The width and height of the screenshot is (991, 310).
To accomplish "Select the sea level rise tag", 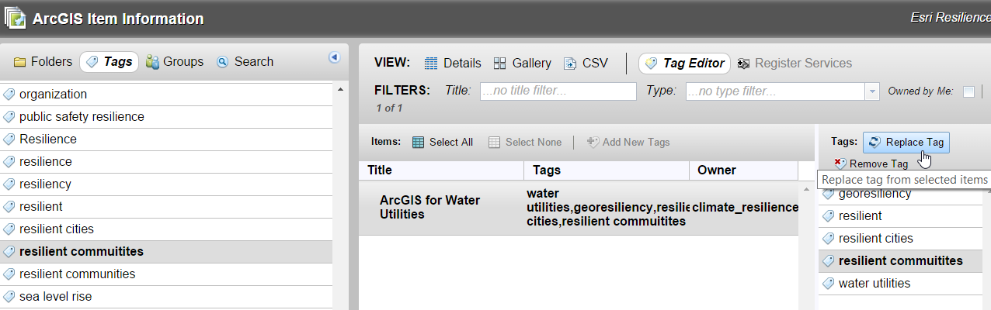I will (56, 296).
